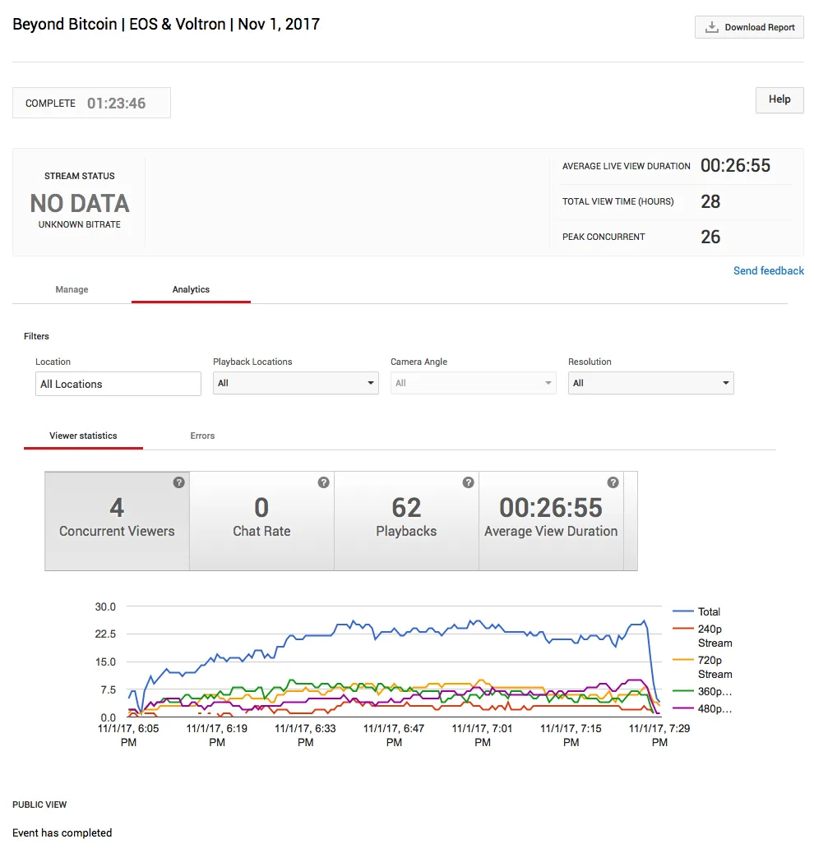This screenshot has height=853, width=814.
Task: Click the red 240p Stream legend line
Action: point(682,629)
